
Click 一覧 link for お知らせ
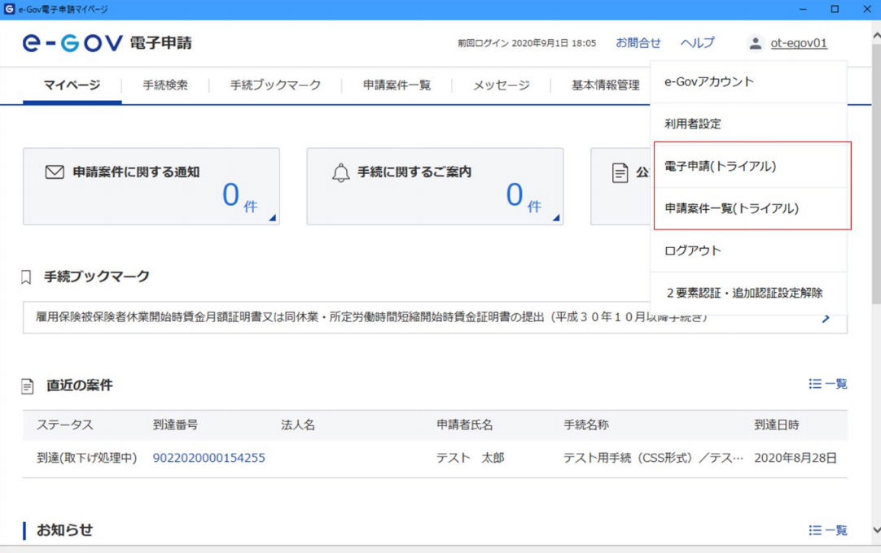pyautogui.click(x=835, y=530)
